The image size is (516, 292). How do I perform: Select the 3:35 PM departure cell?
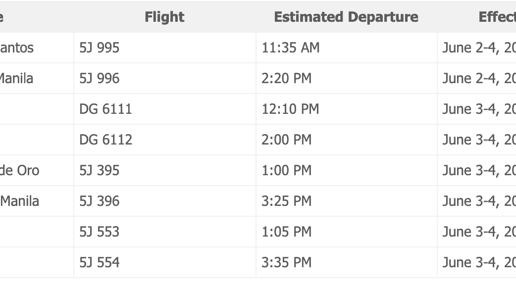click(x=287, y=263)
